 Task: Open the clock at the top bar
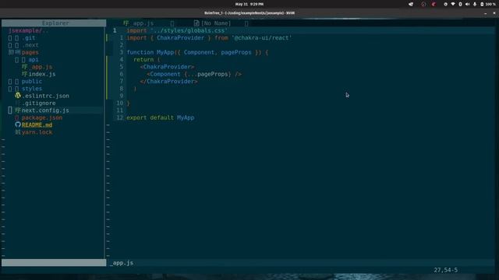pos(249,4)
